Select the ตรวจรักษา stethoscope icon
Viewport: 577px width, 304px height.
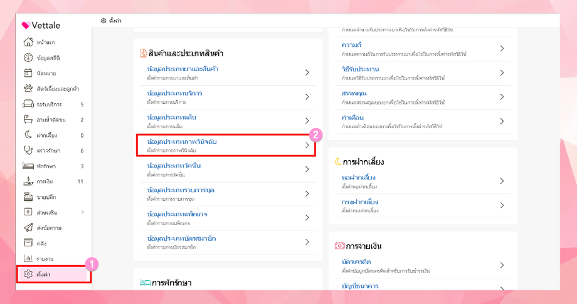(x=28, y=150)
